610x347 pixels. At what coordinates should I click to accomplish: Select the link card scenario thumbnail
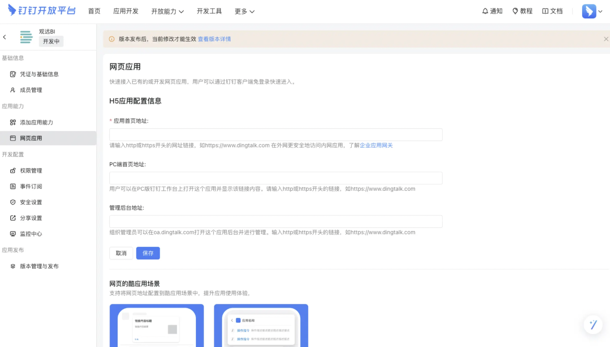click(157, 326)
